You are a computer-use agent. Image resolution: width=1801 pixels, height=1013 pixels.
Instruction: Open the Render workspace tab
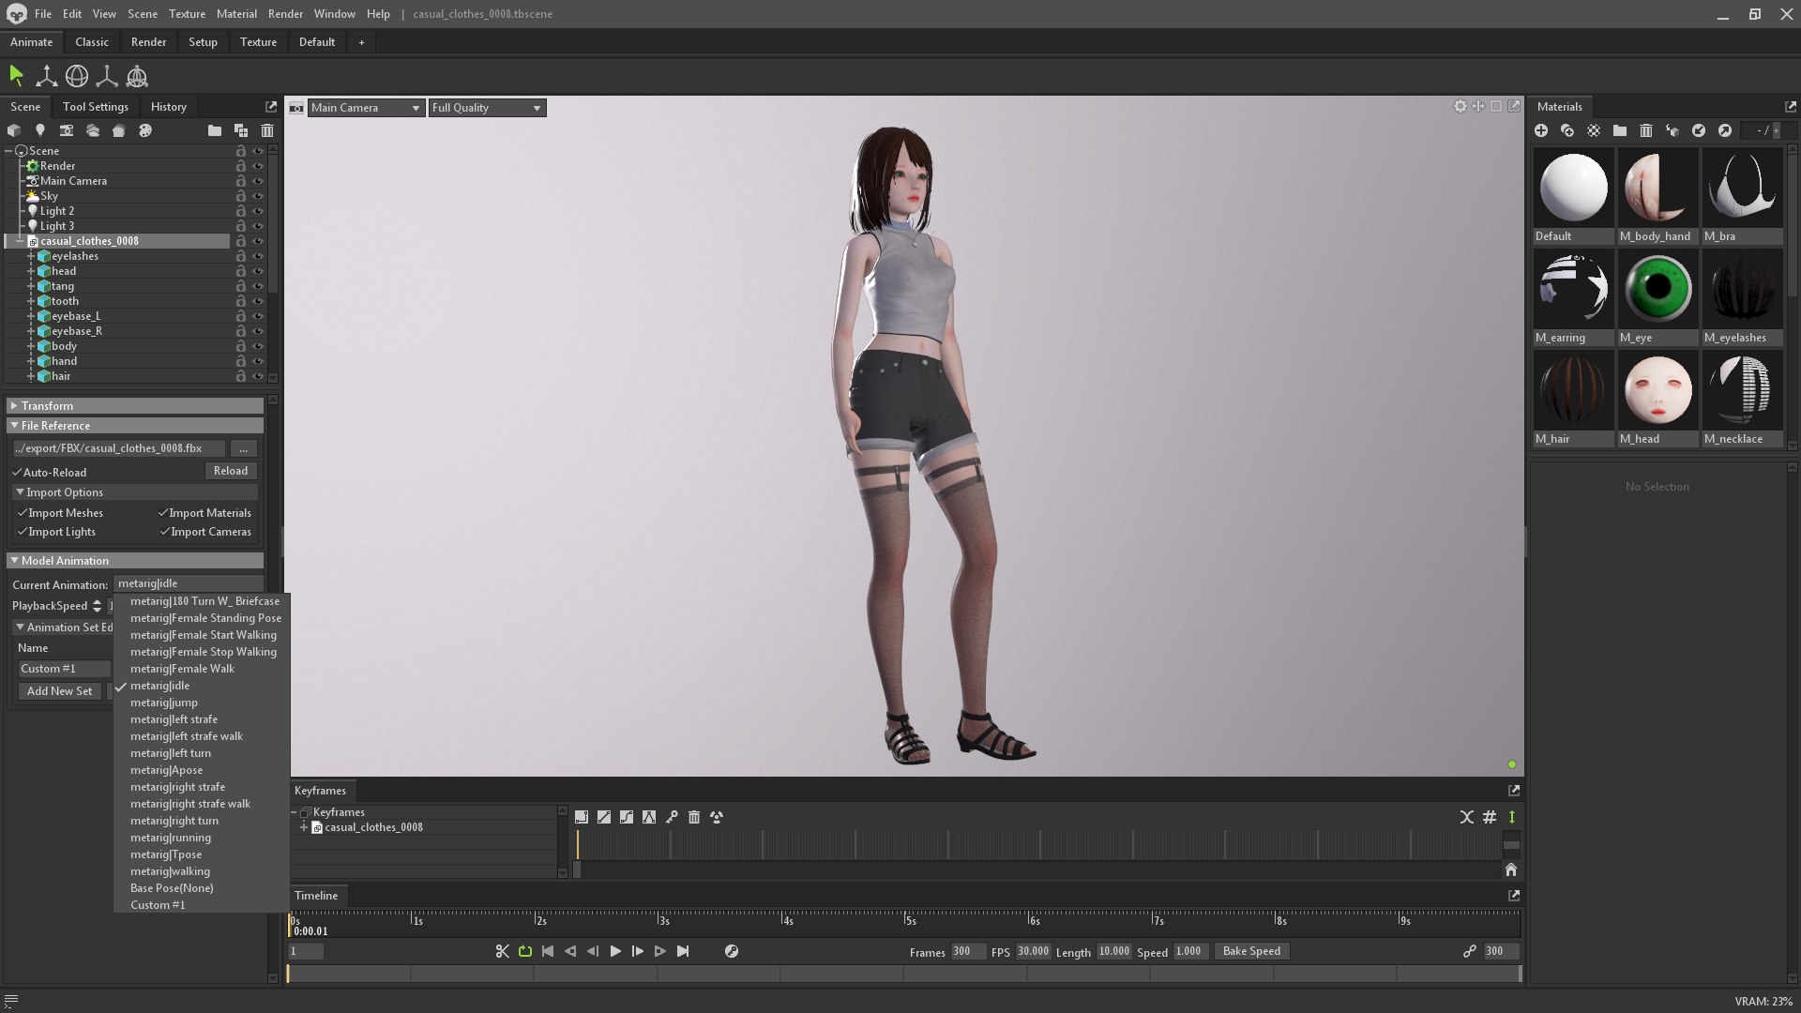148,41
